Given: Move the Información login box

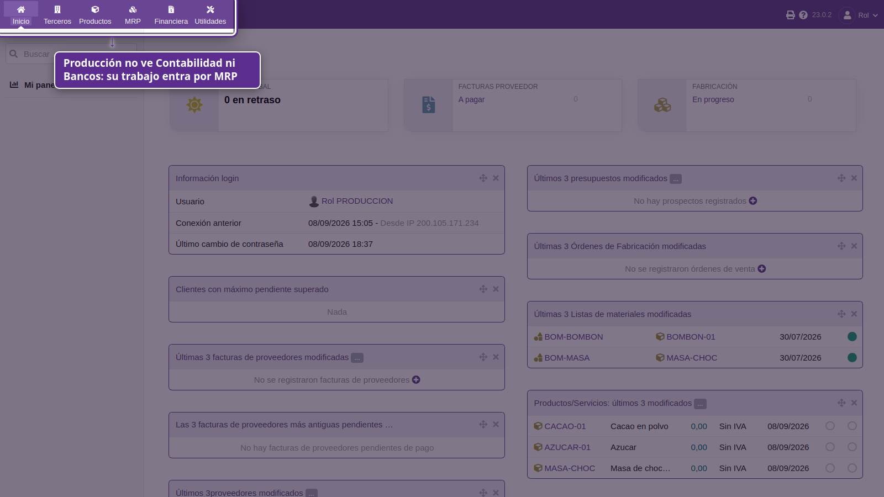Looking at the screenshot, I should (483, 178).
